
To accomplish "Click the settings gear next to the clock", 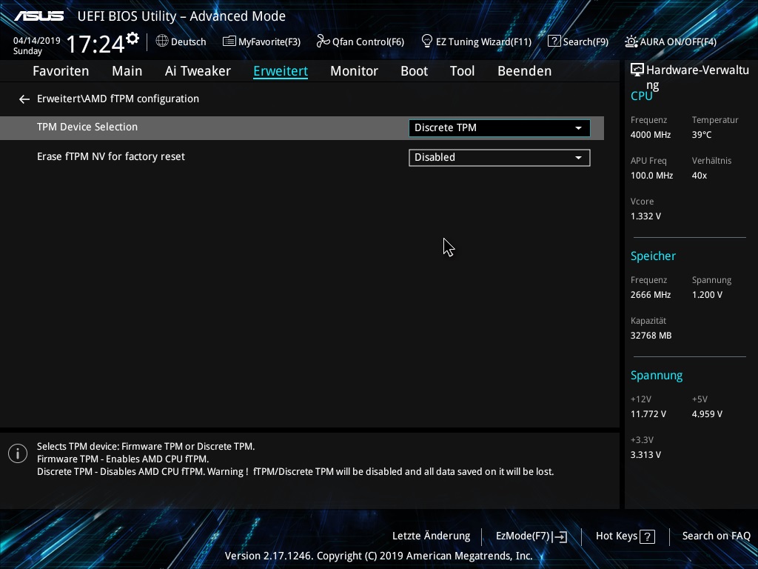I will click(x=133, y=39).
